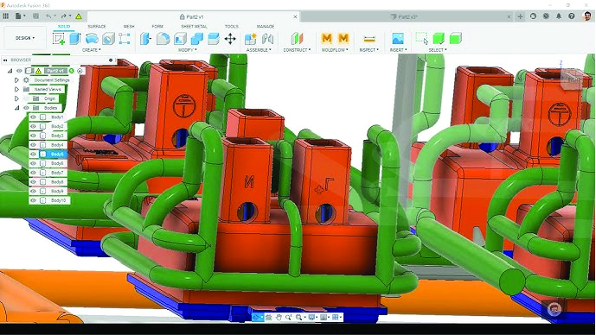The height and width of the screenshot is (335, 596).
Task: Select the Move/Copy tool
Action: click(x=230, y=39)
